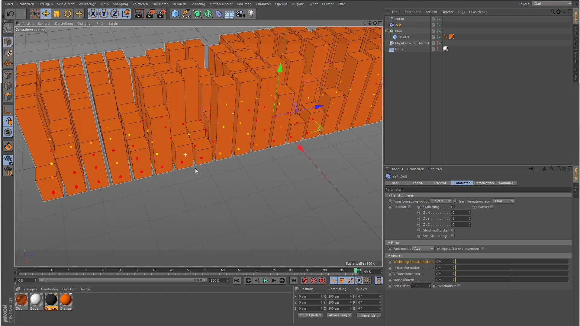Play the animation forward
Screen dimensions: 580x326
point(265,280)
